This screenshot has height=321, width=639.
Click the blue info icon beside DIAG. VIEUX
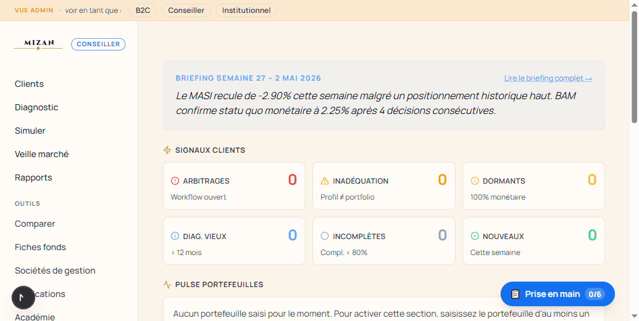175,236
